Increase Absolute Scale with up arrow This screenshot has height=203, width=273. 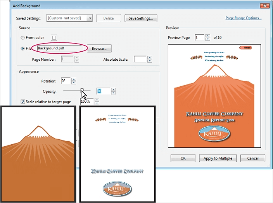[150, 58]
